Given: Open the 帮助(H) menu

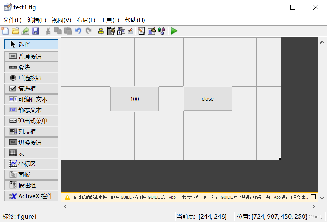Looking at the screenshot, I should point(135,20).
